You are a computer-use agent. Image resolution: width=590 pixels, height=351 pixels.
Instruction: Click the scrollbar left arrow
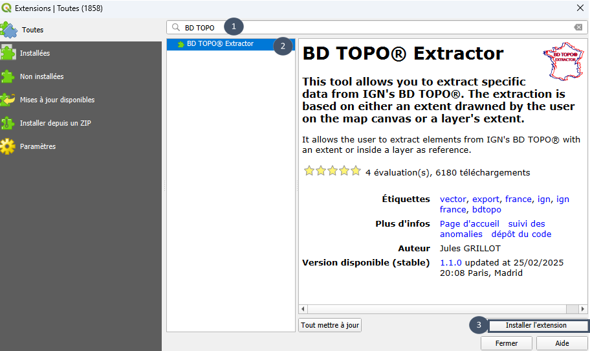(x=303, y=309)
